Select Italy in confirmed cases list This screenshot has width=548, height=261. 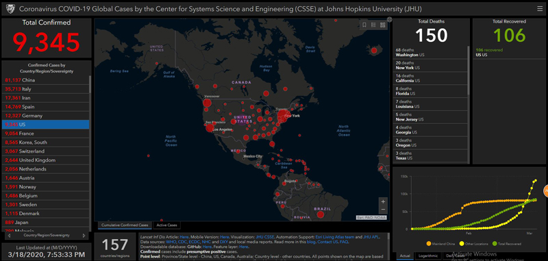point(45,89)
